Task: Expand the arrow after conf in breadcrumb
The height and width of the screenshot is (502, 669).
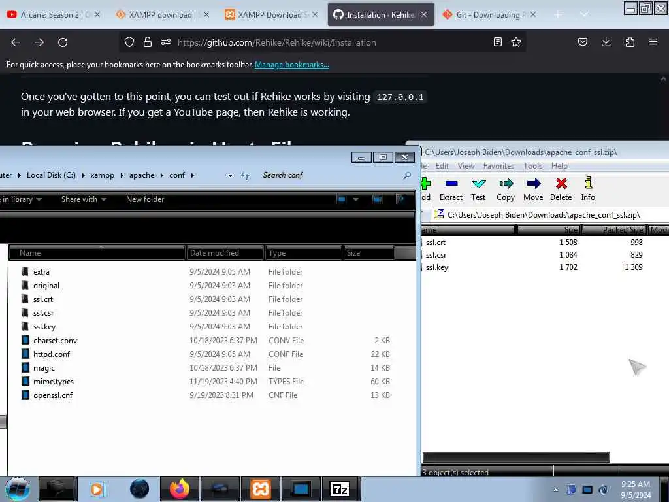Action: 193,175
